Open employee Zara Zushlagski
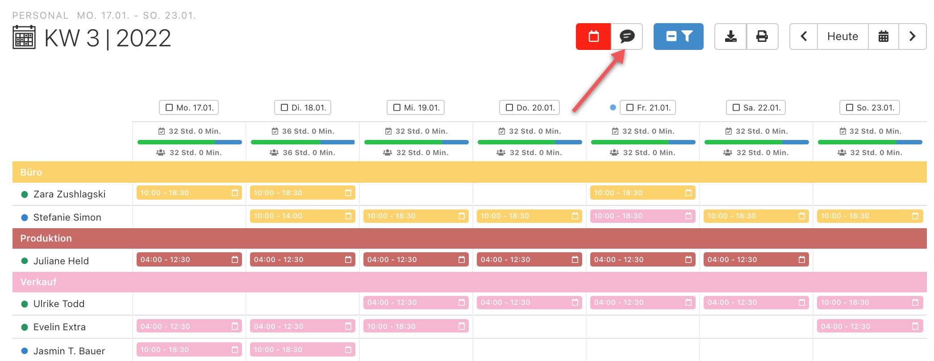The image size is (934, 361). click(x=69, y=194)
